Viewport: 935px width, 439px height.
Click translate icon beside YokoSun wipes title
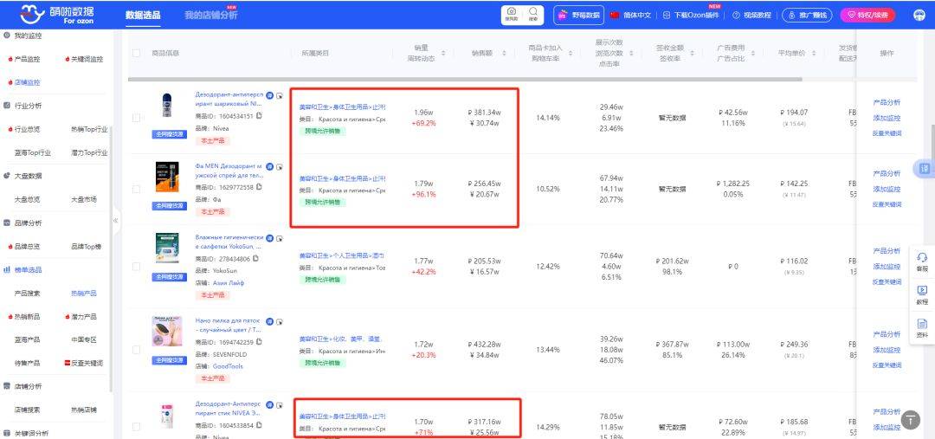[269, 238]
